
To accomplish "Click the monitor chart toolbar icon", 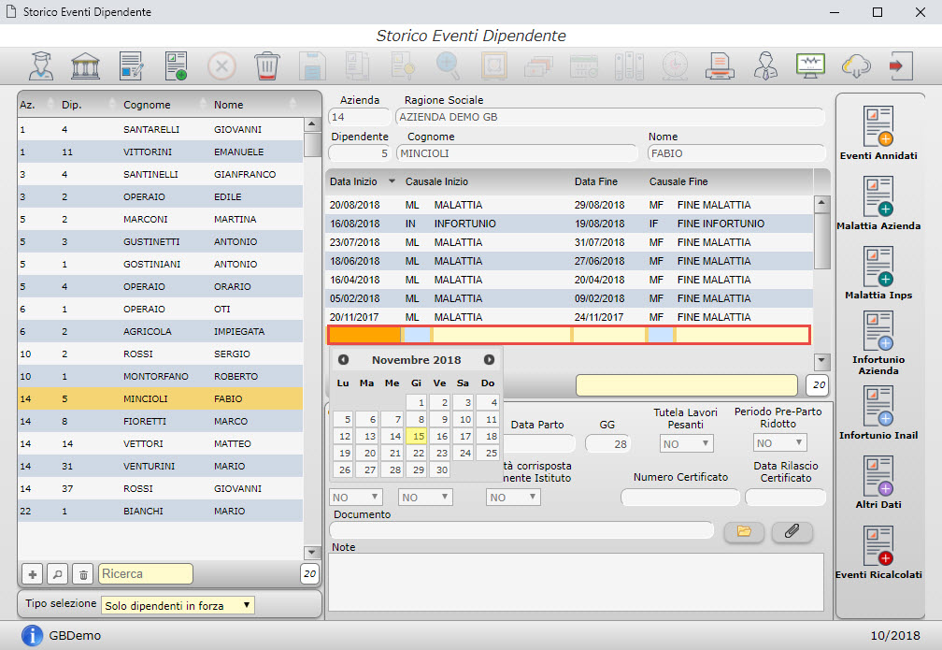I will 810,66.
